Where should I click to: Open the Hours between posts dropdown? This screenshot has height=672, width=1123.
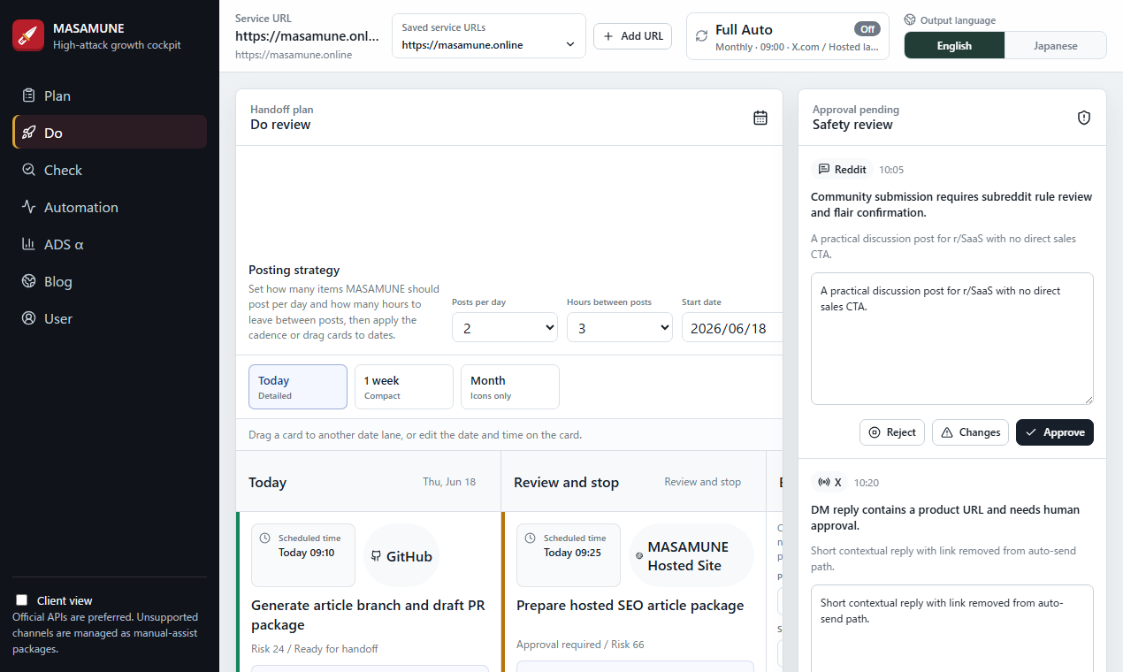click(x=619, y=328)
